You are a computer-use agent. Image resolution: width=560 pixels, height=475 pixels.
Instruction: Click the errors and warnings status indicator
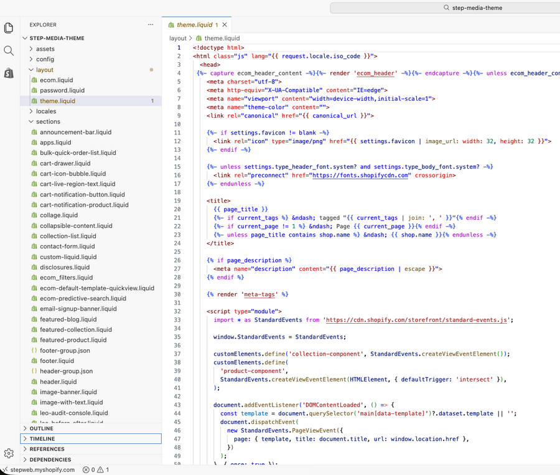click(x=96, y=469)
